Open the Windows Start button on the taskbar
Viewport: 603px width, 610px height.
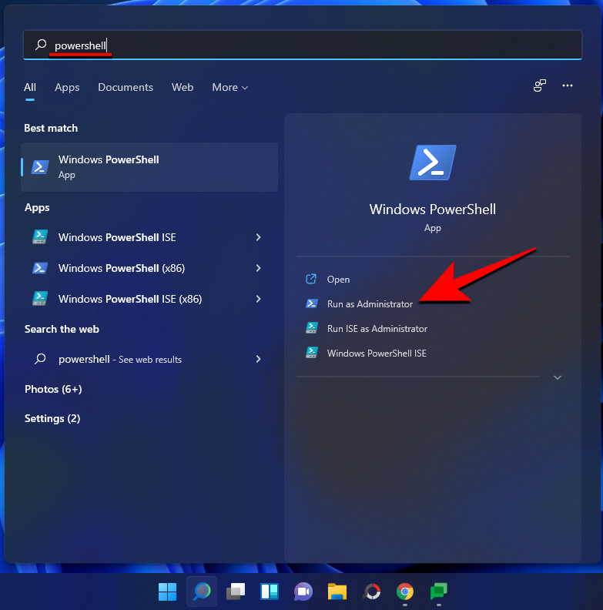(x=167, y=592)
